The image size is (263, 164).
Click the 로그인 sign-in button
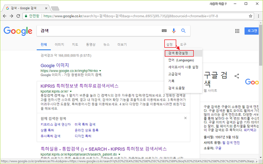pos(252,31)
